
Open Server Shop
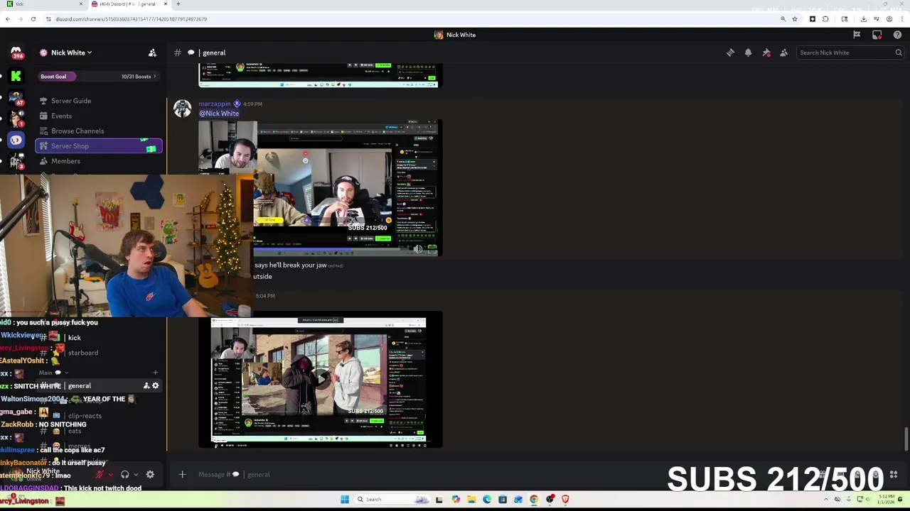click(x=99, y=146)
